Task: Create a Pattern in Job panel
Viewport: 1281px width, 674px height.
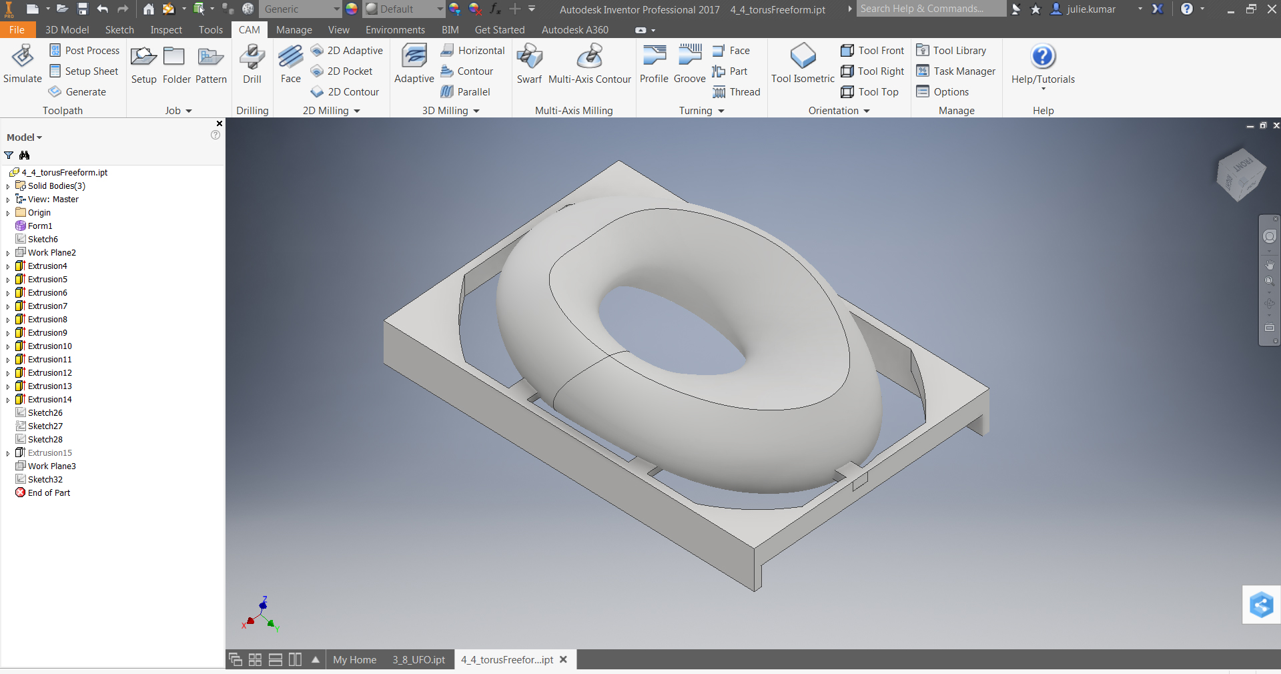Action: [211, 64]
